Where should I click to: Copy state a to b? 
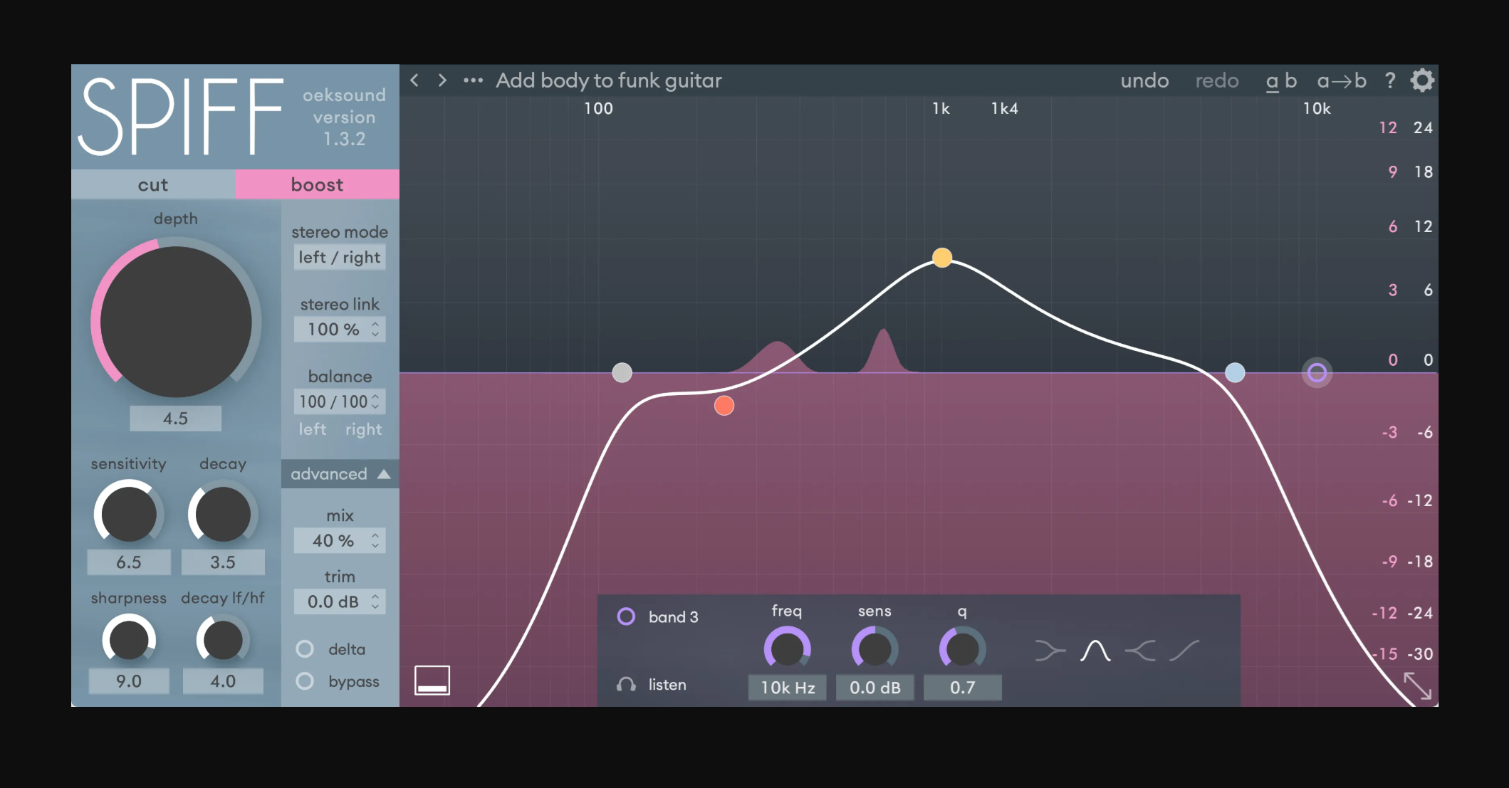click(1342, 80)
